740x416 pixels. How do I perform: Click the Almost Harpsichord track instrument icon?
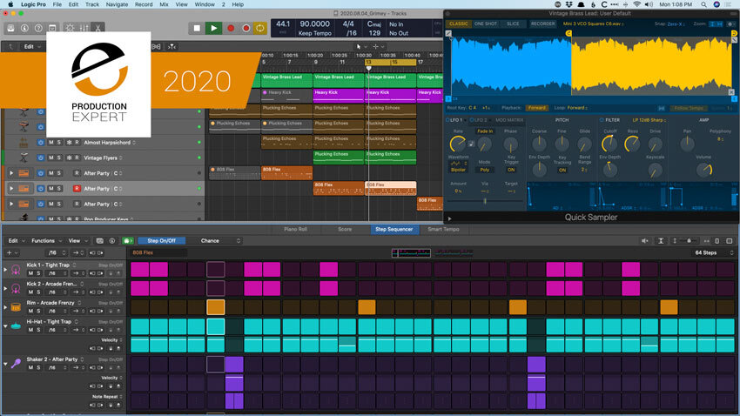click(x=24, y=142)
